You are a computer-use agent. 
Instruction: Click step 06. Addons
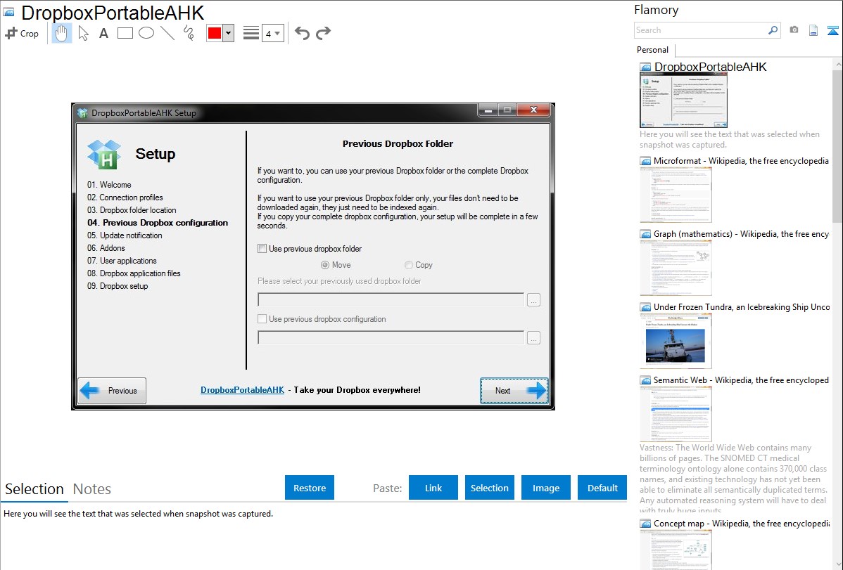point(106,248)
